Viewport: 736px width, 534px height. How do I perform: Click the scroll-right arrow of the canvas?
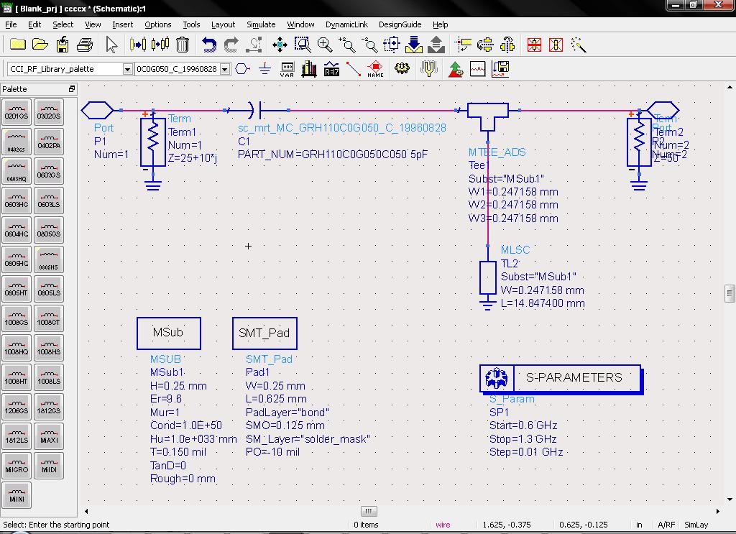(x=718, y=511)
